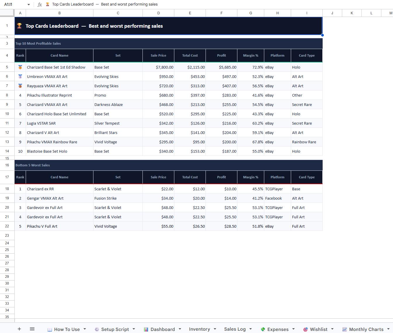Open the Sales Log sheet tab
This screenshot has width=393, height=333.
[235, 329]
